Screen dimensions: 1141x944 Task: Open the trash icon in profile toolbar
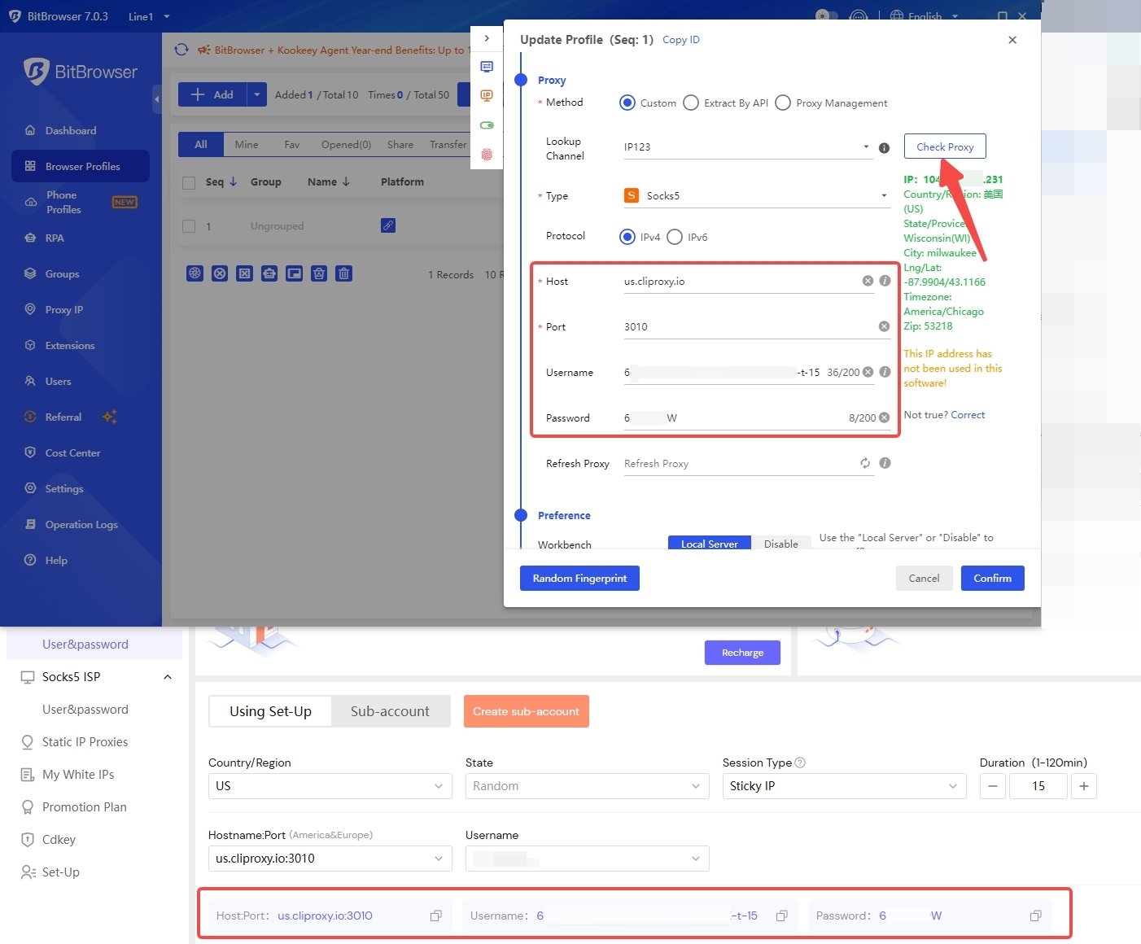(x=343, y=273)
